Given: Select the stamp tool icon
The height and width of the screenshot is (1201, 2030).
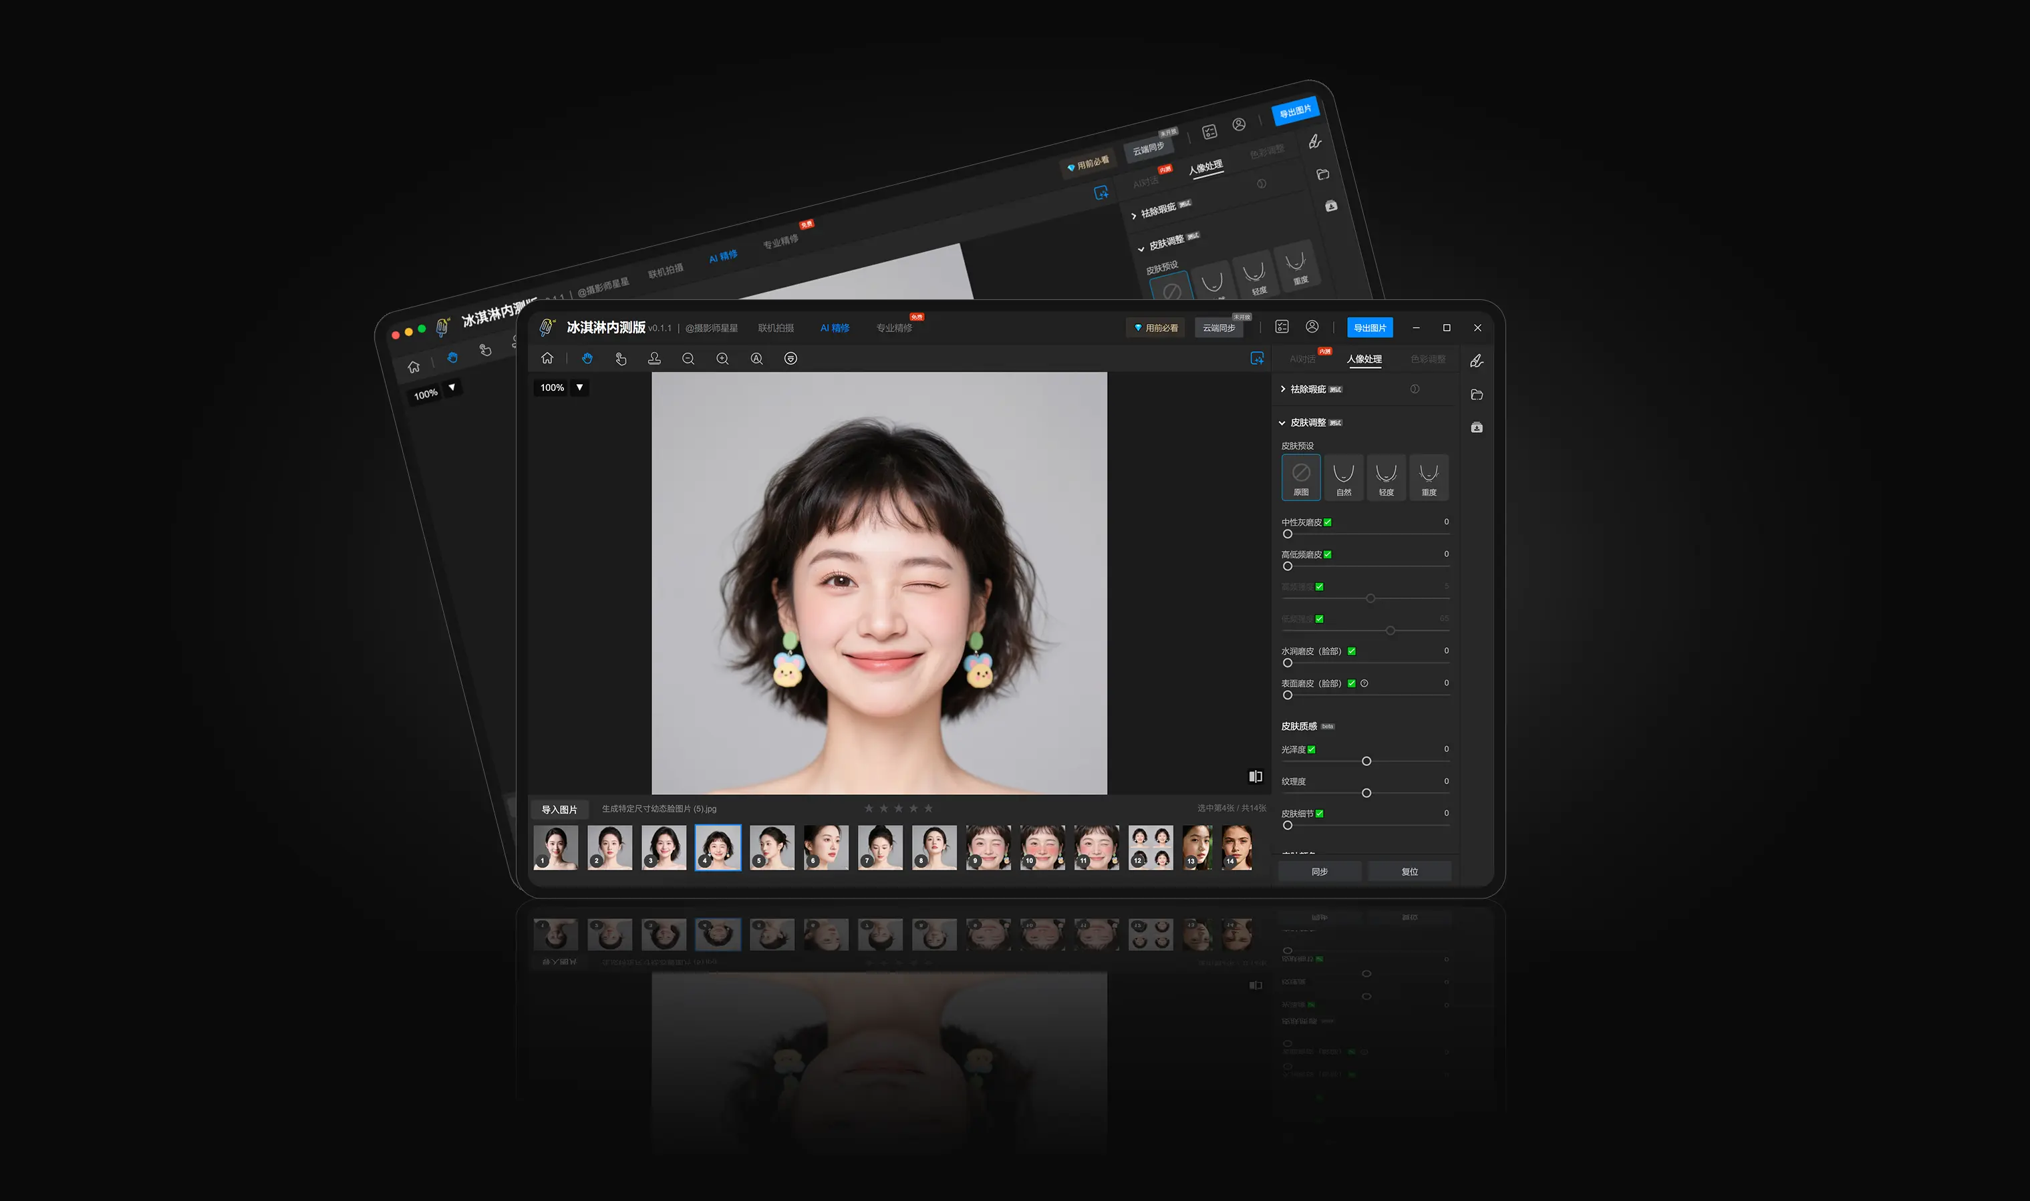Looking at the screenshot, I should point(654,359).
